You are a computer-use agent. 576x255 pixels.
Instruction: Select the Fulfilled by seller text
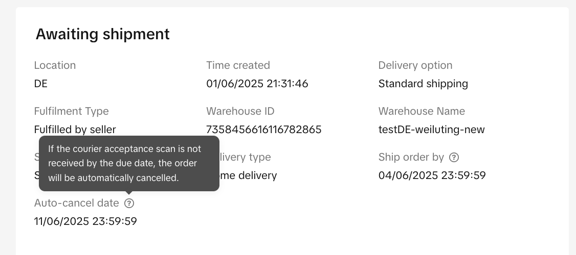click(x=75, y=130)
